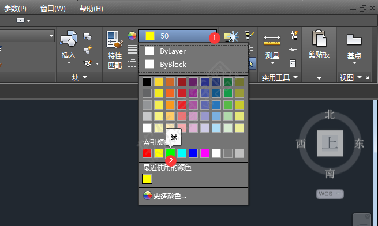
Task: Pick the cyan index color swatch
Action: pos(182,153)
